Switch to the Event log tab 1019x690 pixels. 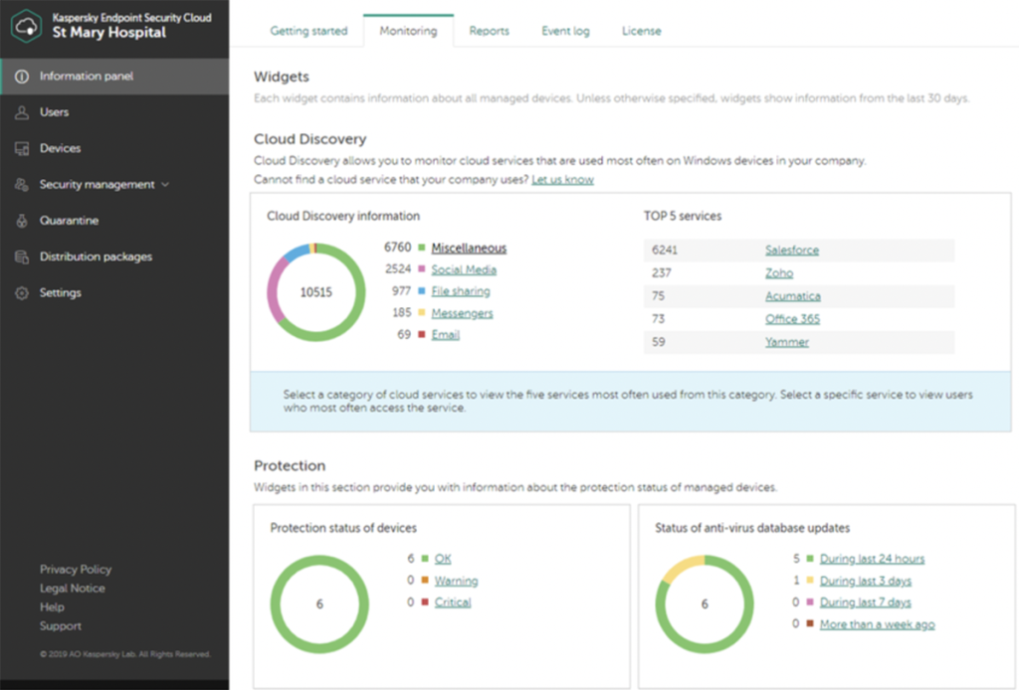[x=565, y=31]
